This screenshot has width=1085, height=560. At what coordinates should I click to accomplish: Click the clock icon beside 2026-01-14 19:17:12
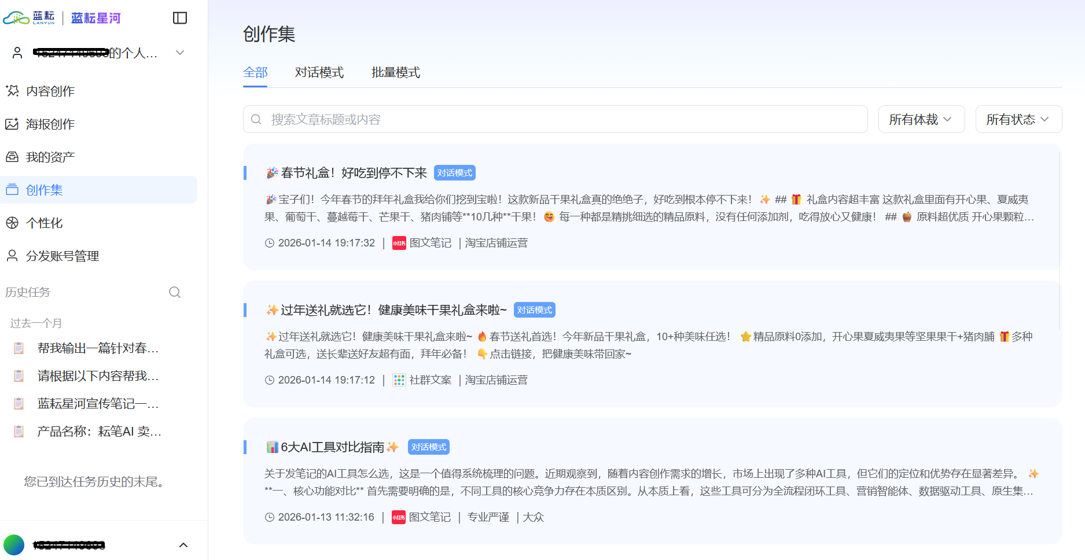(x=270, y=380)
